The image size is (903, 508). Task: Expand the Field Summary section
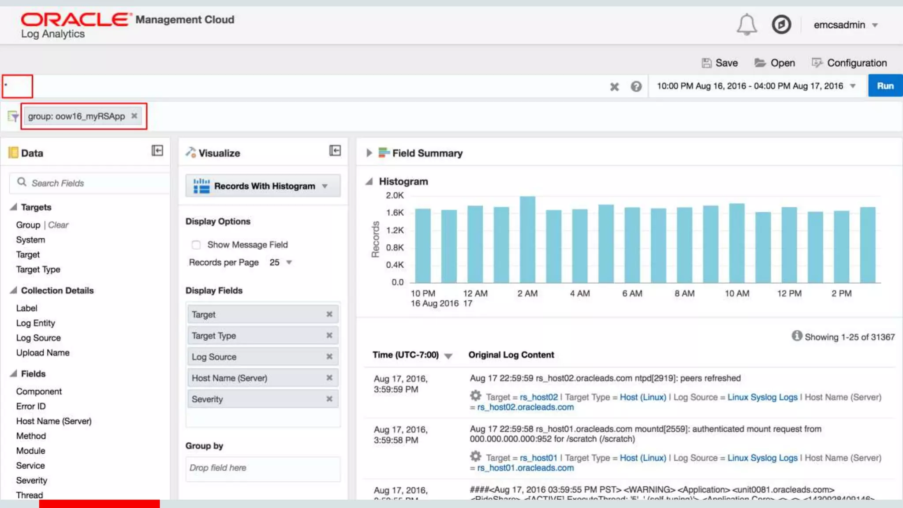pos(369,153)
